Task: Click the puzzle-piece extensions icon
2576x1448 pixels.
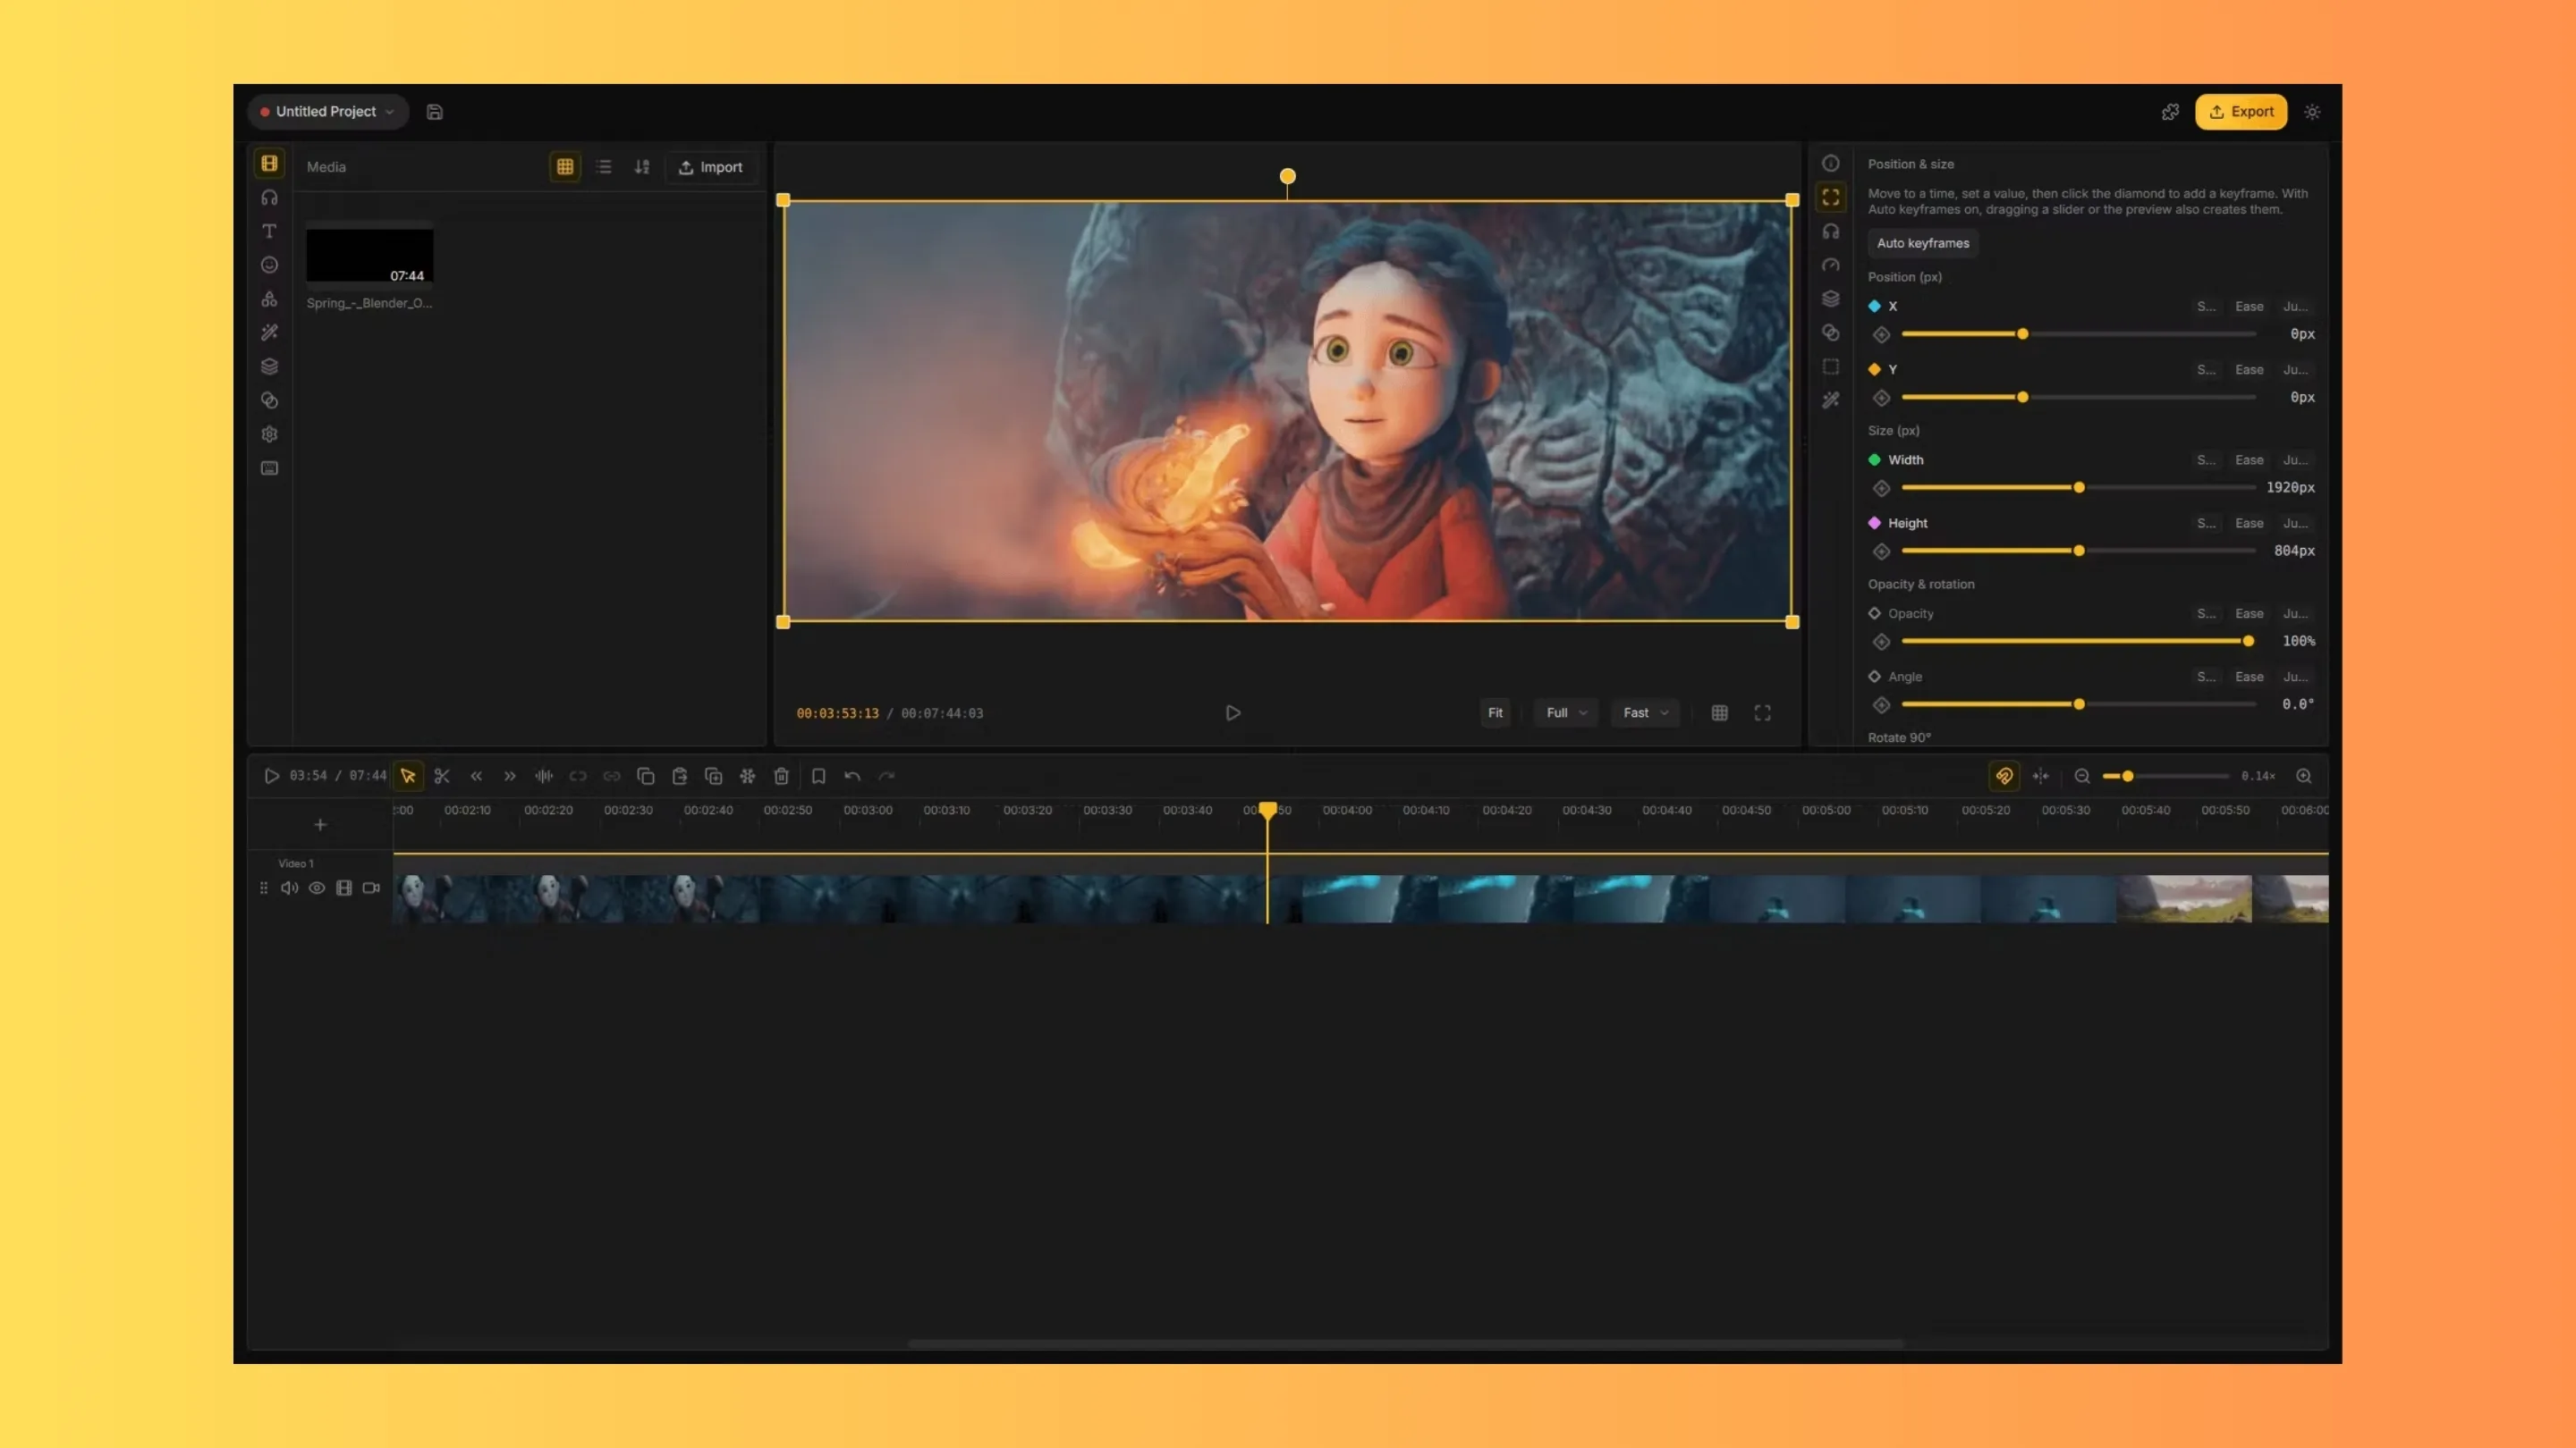Action: coord(2170,112)
